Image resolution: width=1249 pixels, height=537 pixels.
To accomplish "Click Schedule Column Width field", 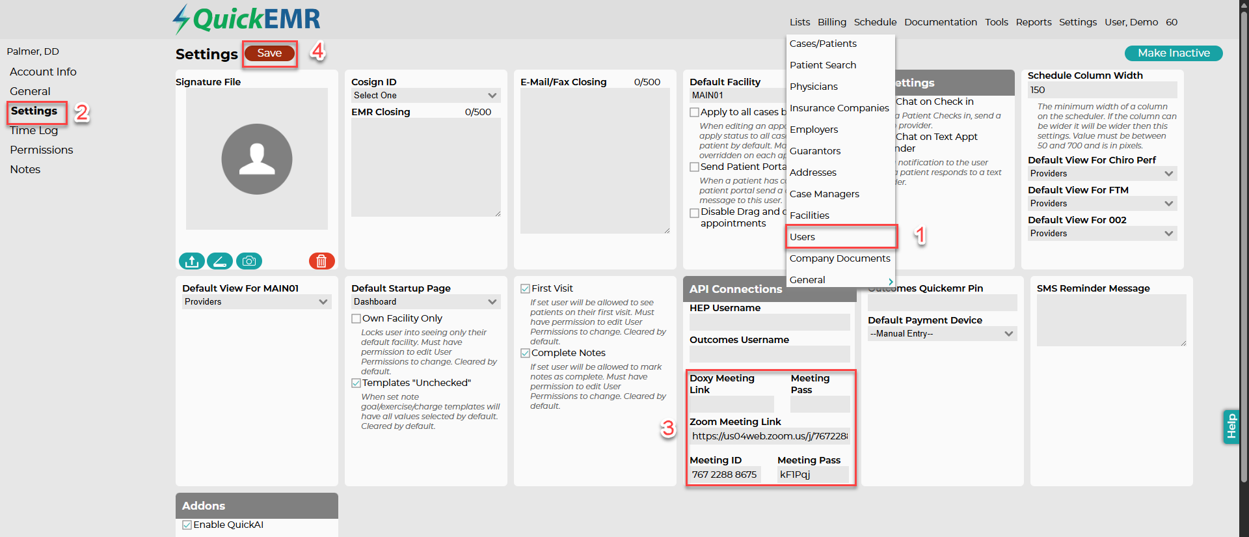I will coord(1103,90).
